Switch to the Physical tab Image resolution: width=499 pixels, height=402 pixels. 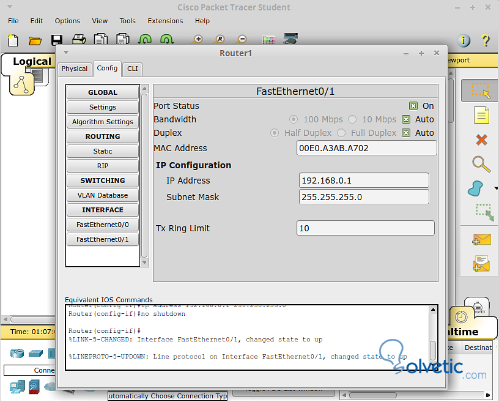pos(75,69)
